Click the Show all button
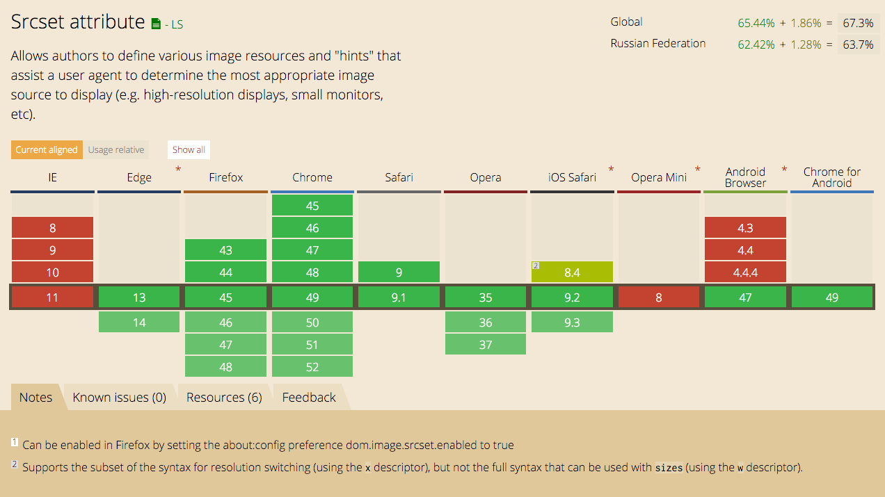 pos(189,149)
